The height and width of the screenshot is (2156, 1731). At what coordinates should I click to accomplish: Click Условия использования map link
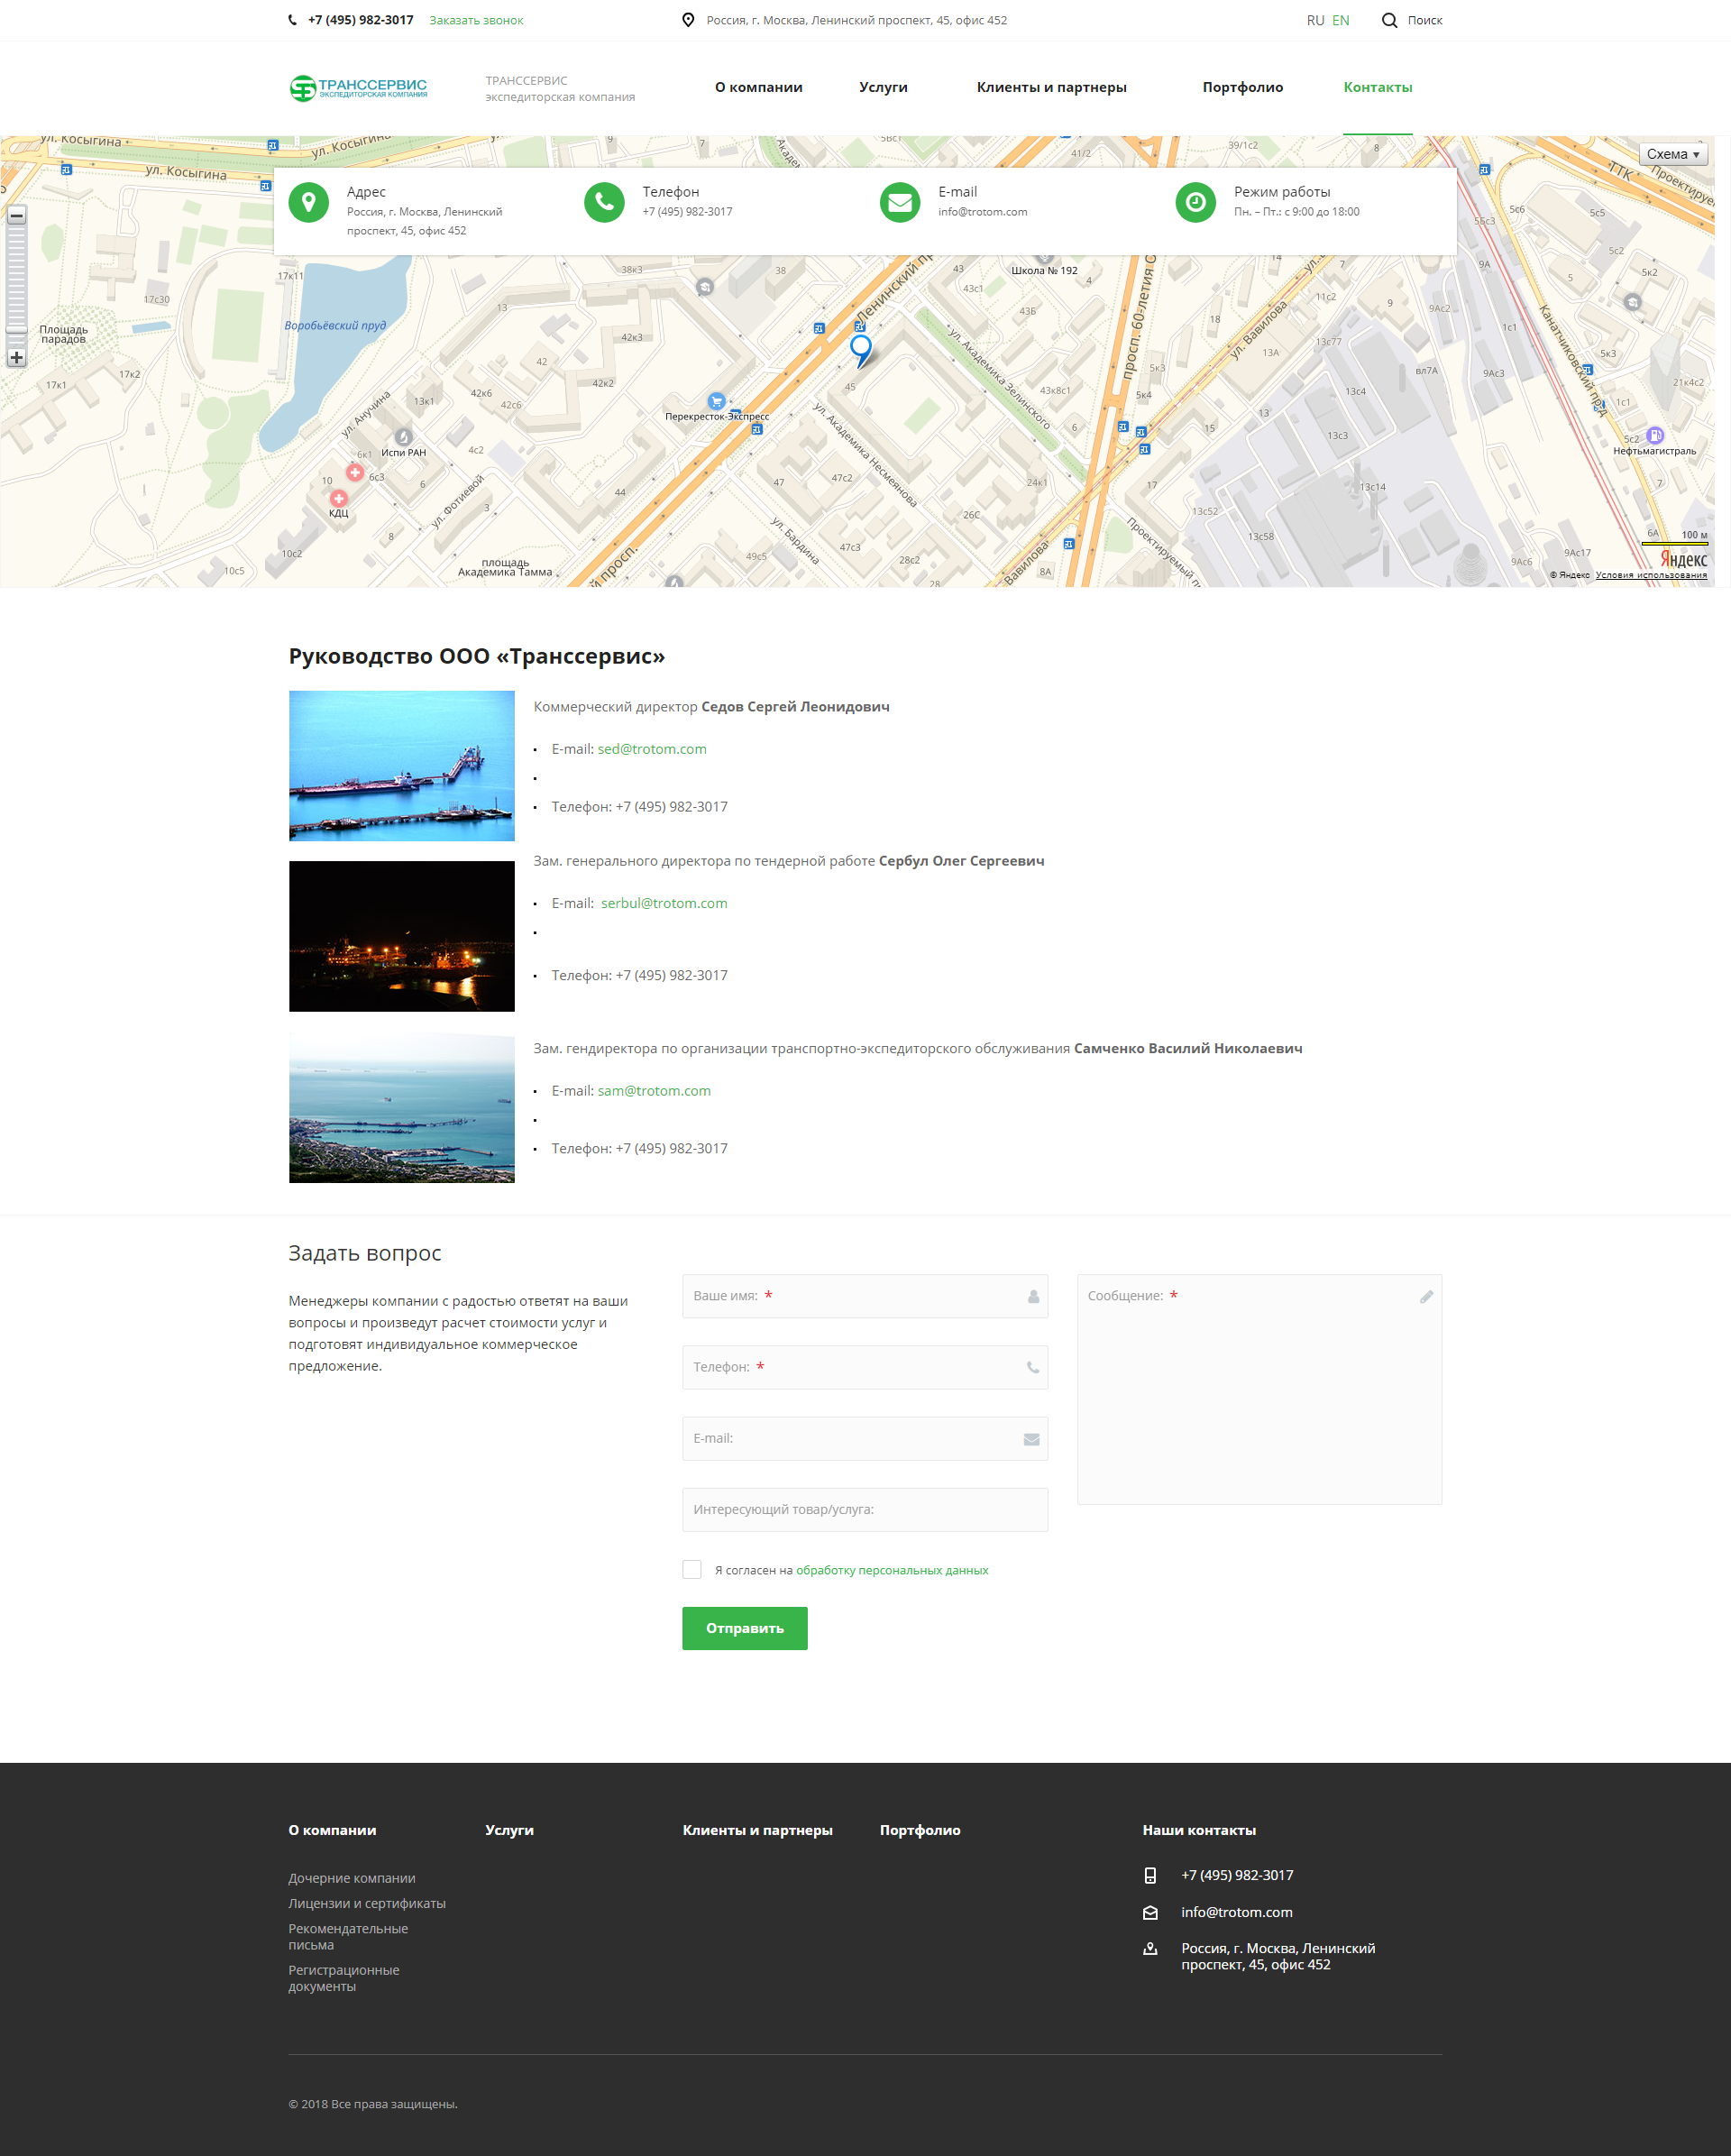tap(1651, 575)
